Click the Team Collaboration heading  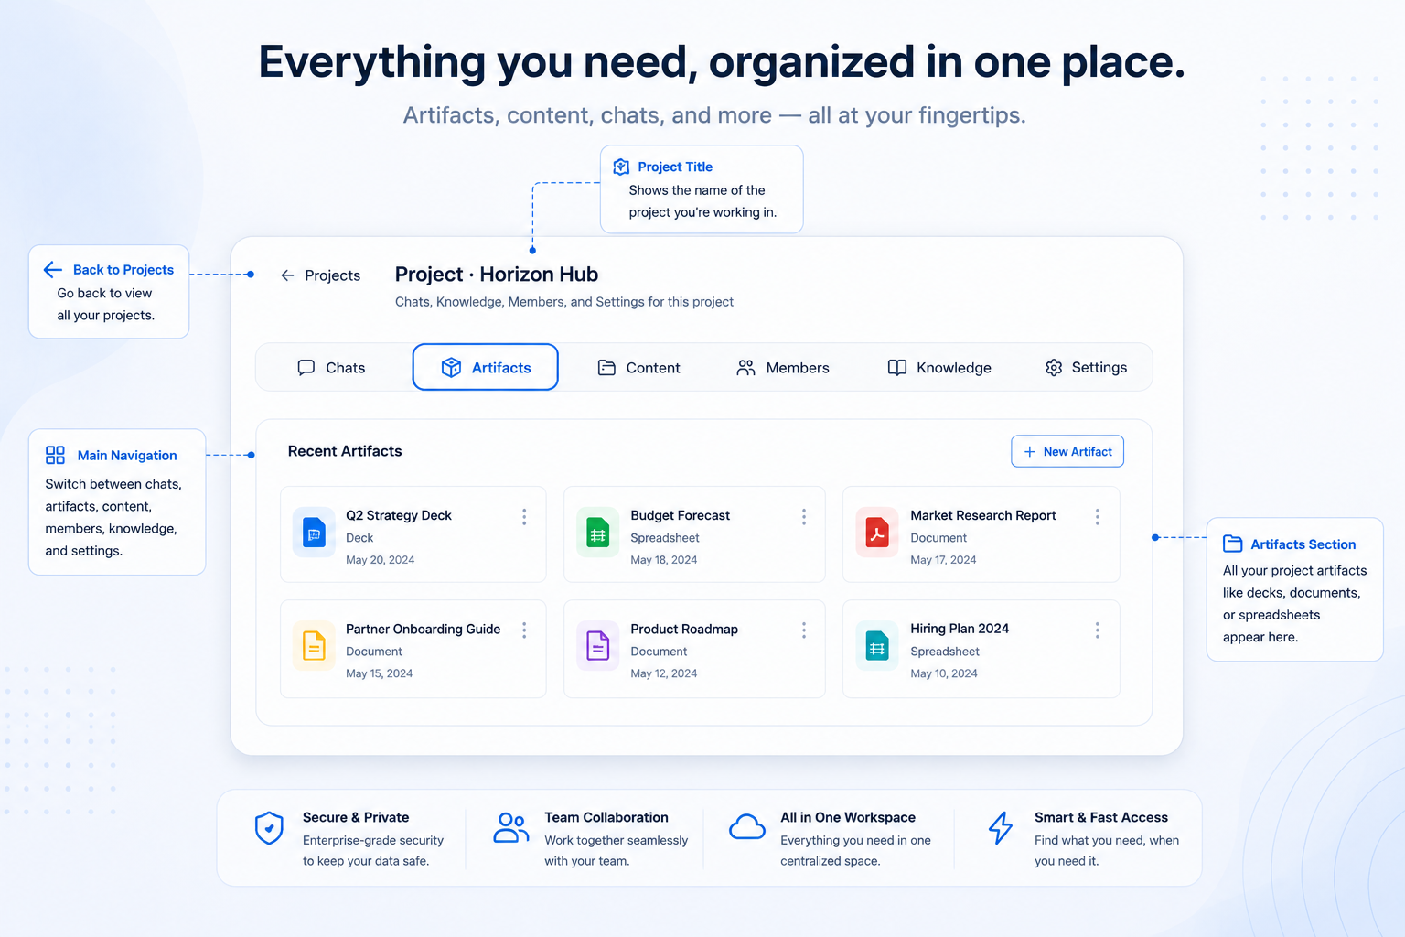click(606, 818)
